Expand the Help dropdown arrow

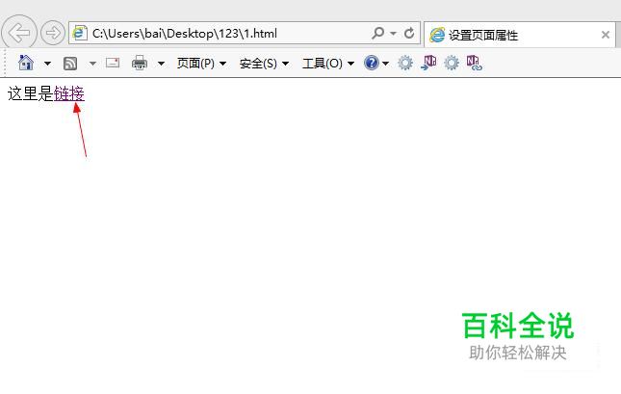pos(385,64)
